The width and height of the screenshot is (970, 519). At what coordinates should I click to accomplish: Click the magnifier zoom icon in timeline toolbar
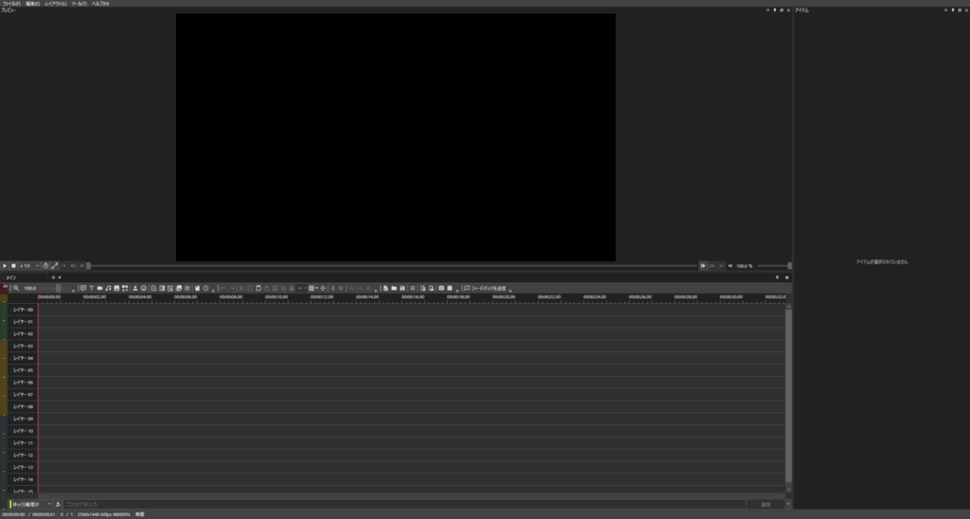point(16,288)
